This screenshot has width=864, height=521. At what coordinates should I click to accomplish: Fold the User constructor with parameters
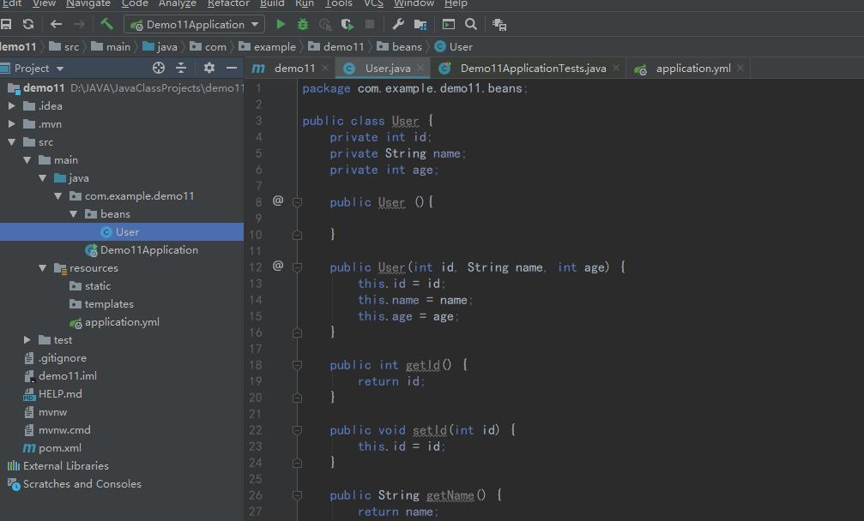[x=297, y=267]
